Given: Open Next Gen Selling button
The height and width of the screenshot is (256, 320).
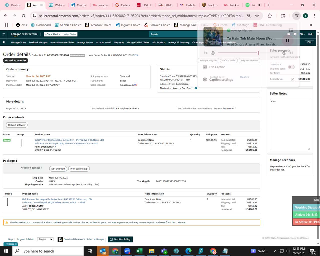Looking at the screenshot, I should point(120,239).
